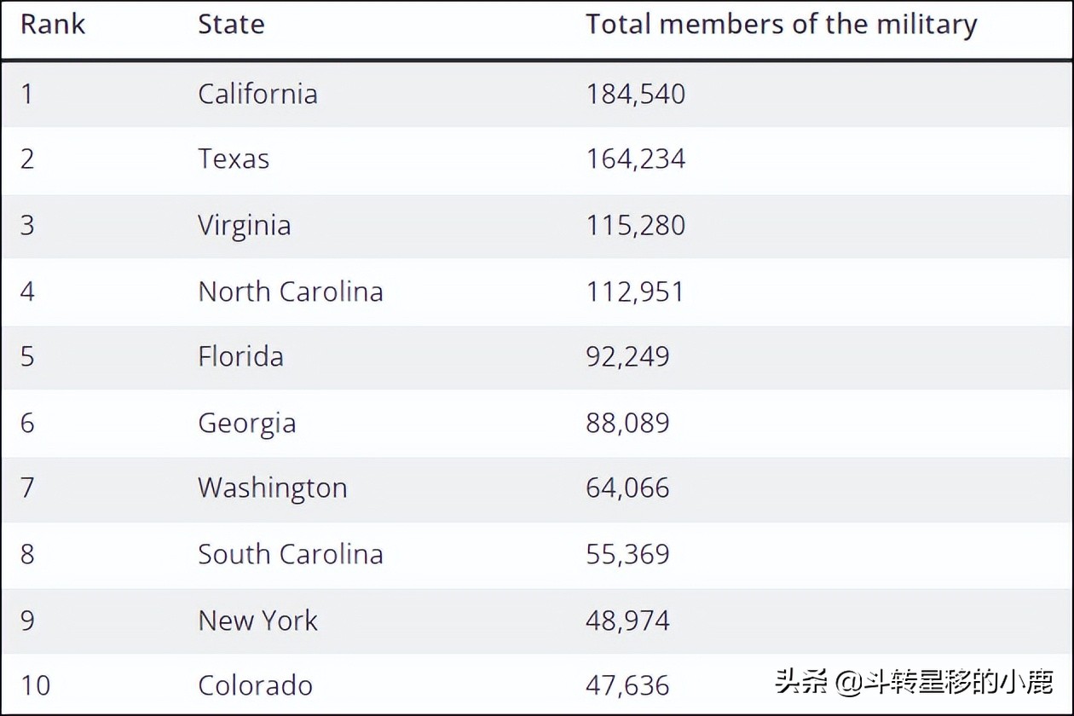This screenshot has height=716, width=1074.
Task: Select the South Carolina cell
Action: (x=291, y=554)
